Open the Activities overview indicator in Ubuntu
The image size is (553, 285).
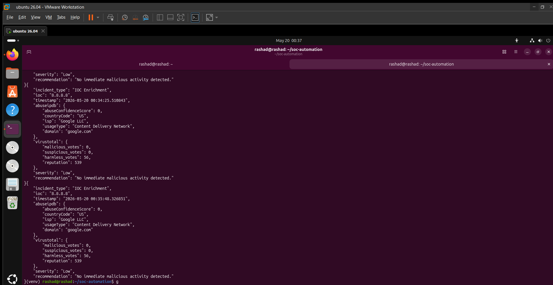[13, 41]
